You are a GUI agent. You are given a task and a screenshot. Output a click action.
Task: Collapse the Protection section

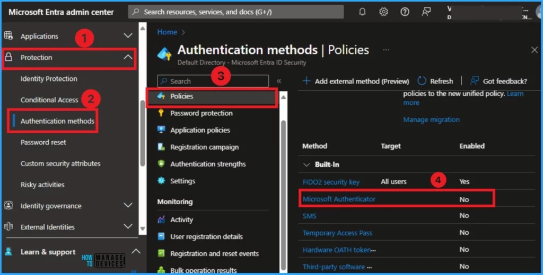(x=128, y=57)
